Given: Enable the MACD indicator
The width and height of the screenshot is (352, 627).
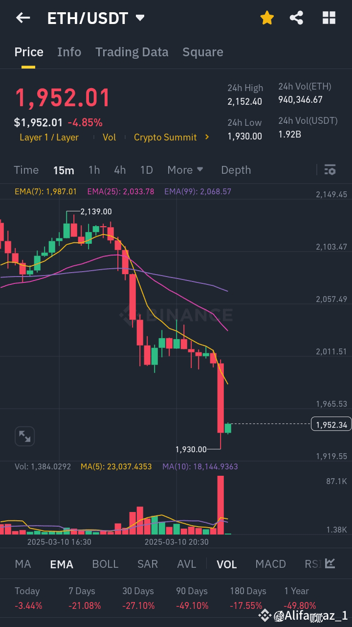Looking at the screenshot, I should click(x=270, y=564).
